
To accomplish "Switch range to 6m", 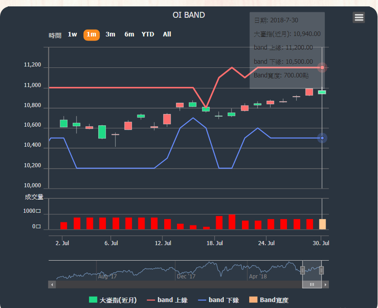I will point(129,35).
